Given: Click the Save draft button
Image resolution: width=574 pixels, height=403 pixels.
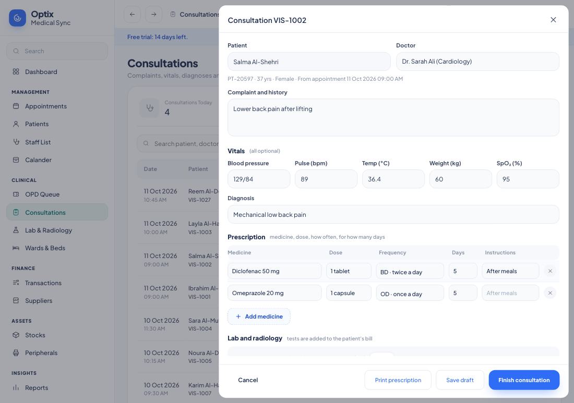Looking at the screenshot, I should 460,380.
